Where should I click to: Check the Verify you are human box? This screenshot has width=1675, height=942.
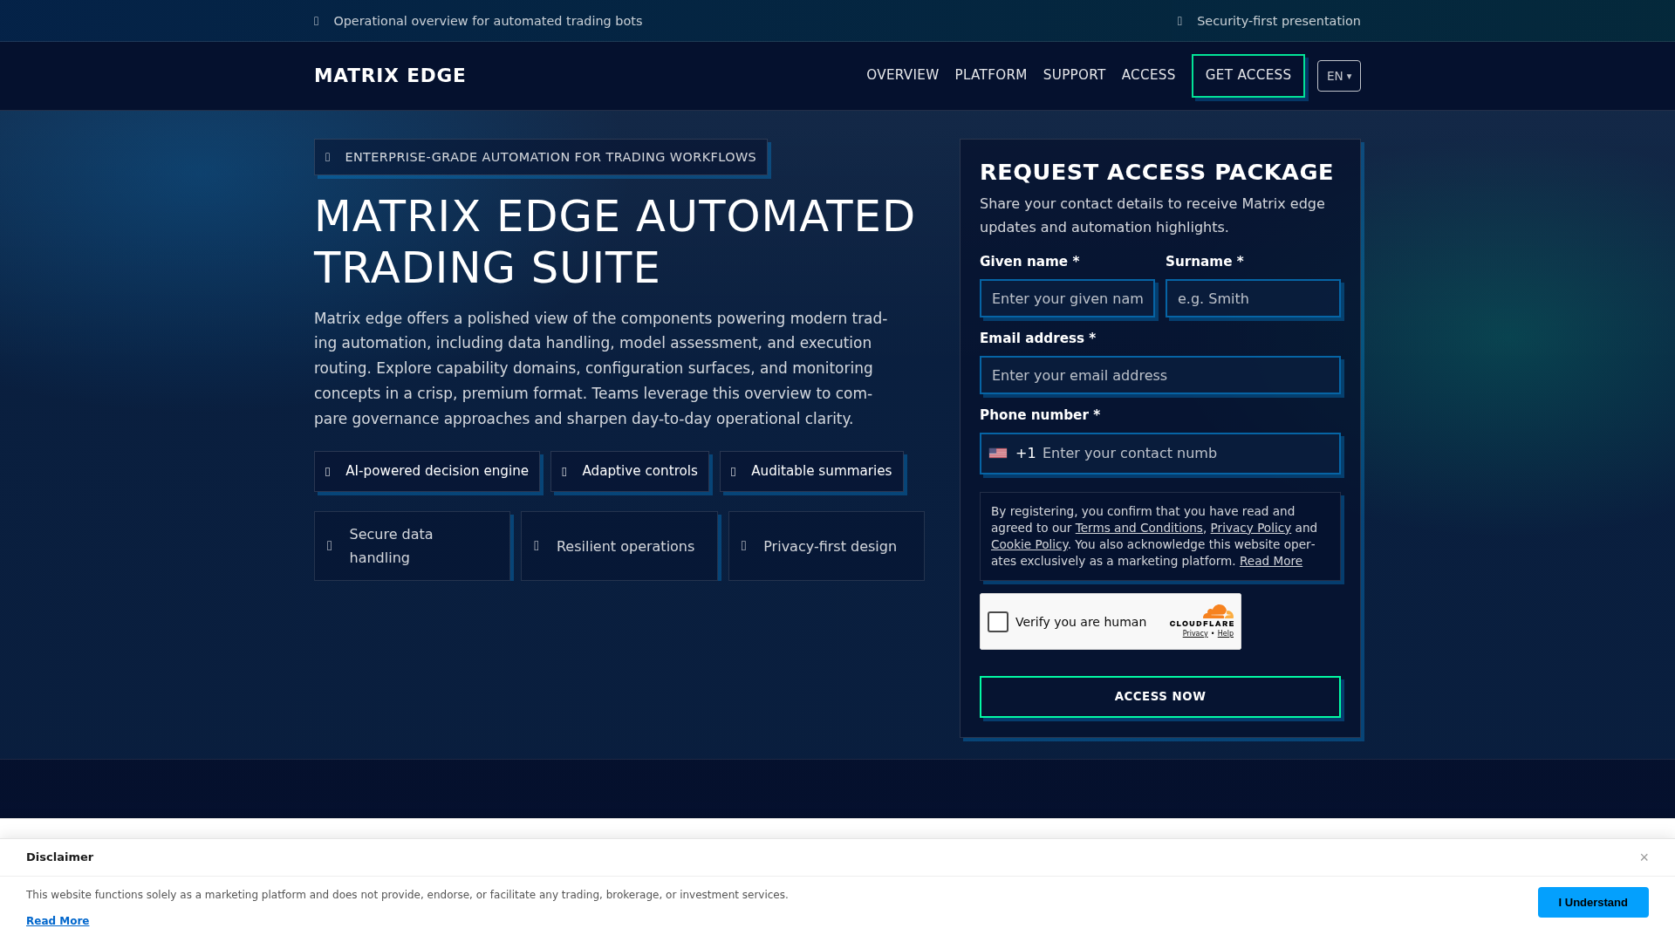click(x=998, y=622)
